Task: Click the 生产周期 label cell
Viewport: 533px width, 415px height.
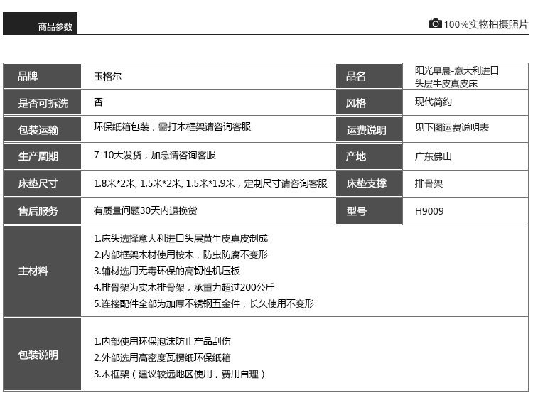Action: click(43, 156)
